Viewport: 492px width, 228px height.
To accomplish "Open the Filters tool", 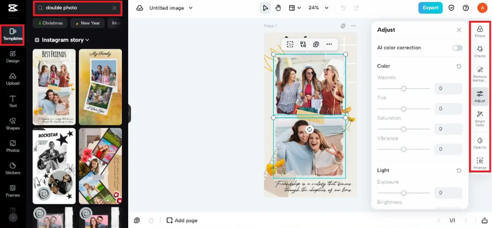I will 480,32.
